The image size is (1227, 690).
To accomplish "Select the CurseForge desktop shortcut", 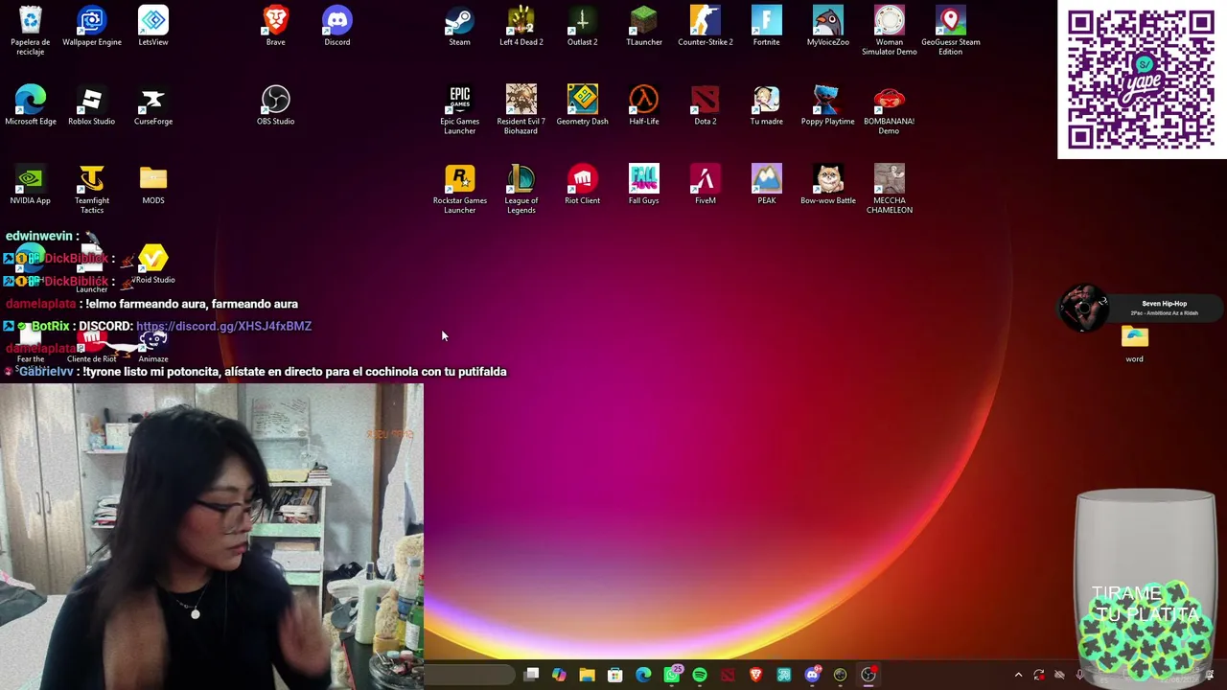I will click(x=153, y=105).
